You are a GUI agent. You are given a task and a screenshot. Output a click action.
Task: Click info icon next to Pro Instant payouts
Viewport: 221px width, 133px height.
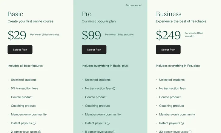coord(108,123)
